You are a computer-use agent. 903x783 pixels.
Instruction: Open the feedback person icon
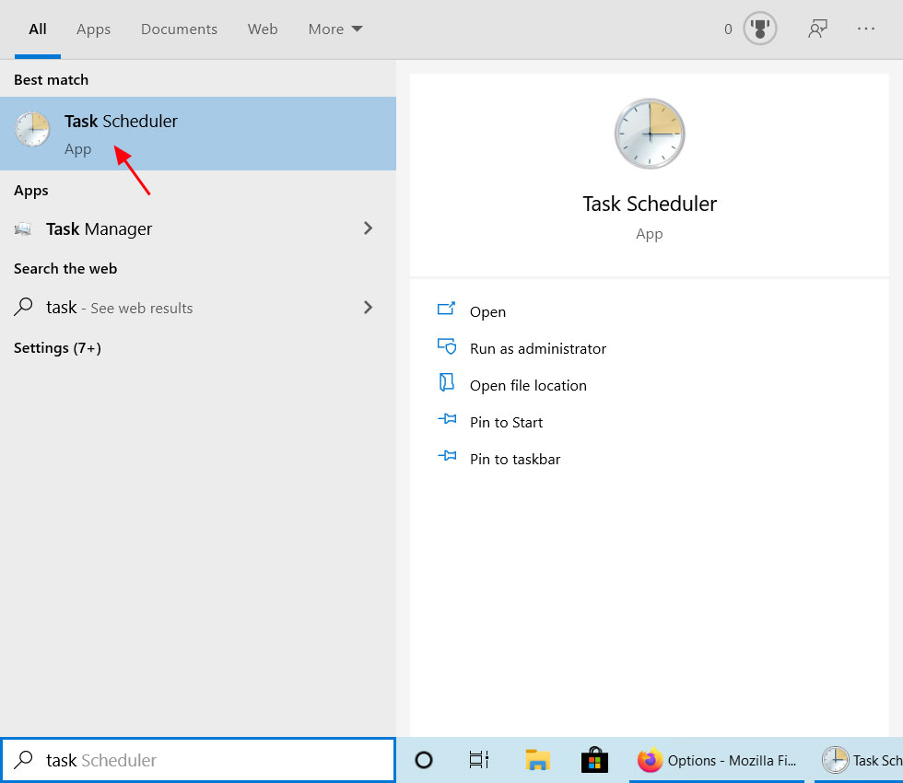click(x=818, y=29)
